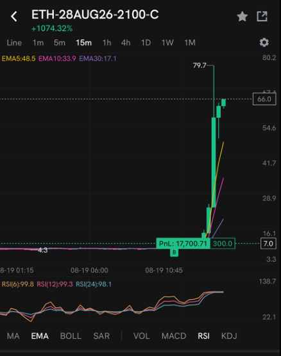Viewport: 281px width, 356px height.
Task: Tap the 54.6 price axis label
Action: pyautogui.click(x=269, y=128)
